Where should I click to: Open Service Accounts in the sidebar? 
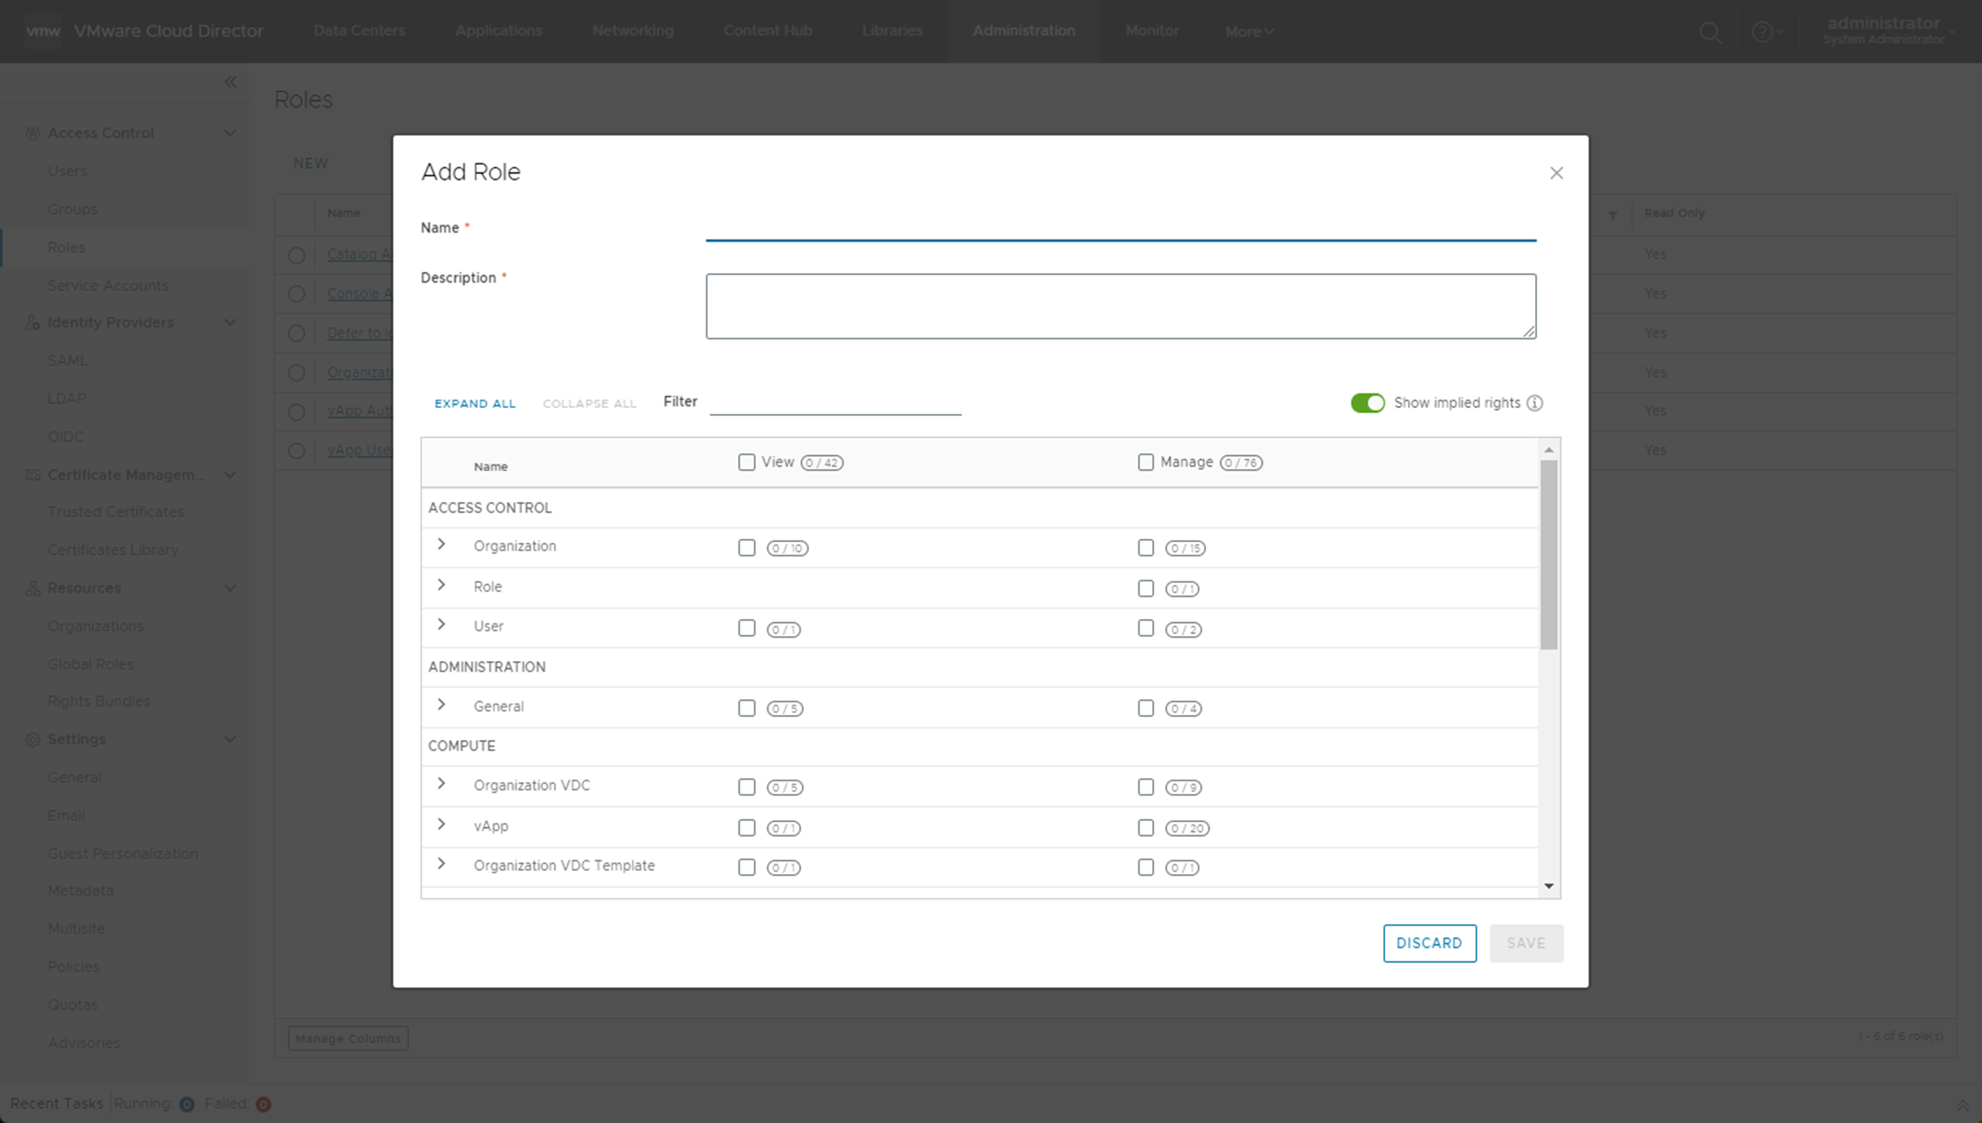point(108,285)
